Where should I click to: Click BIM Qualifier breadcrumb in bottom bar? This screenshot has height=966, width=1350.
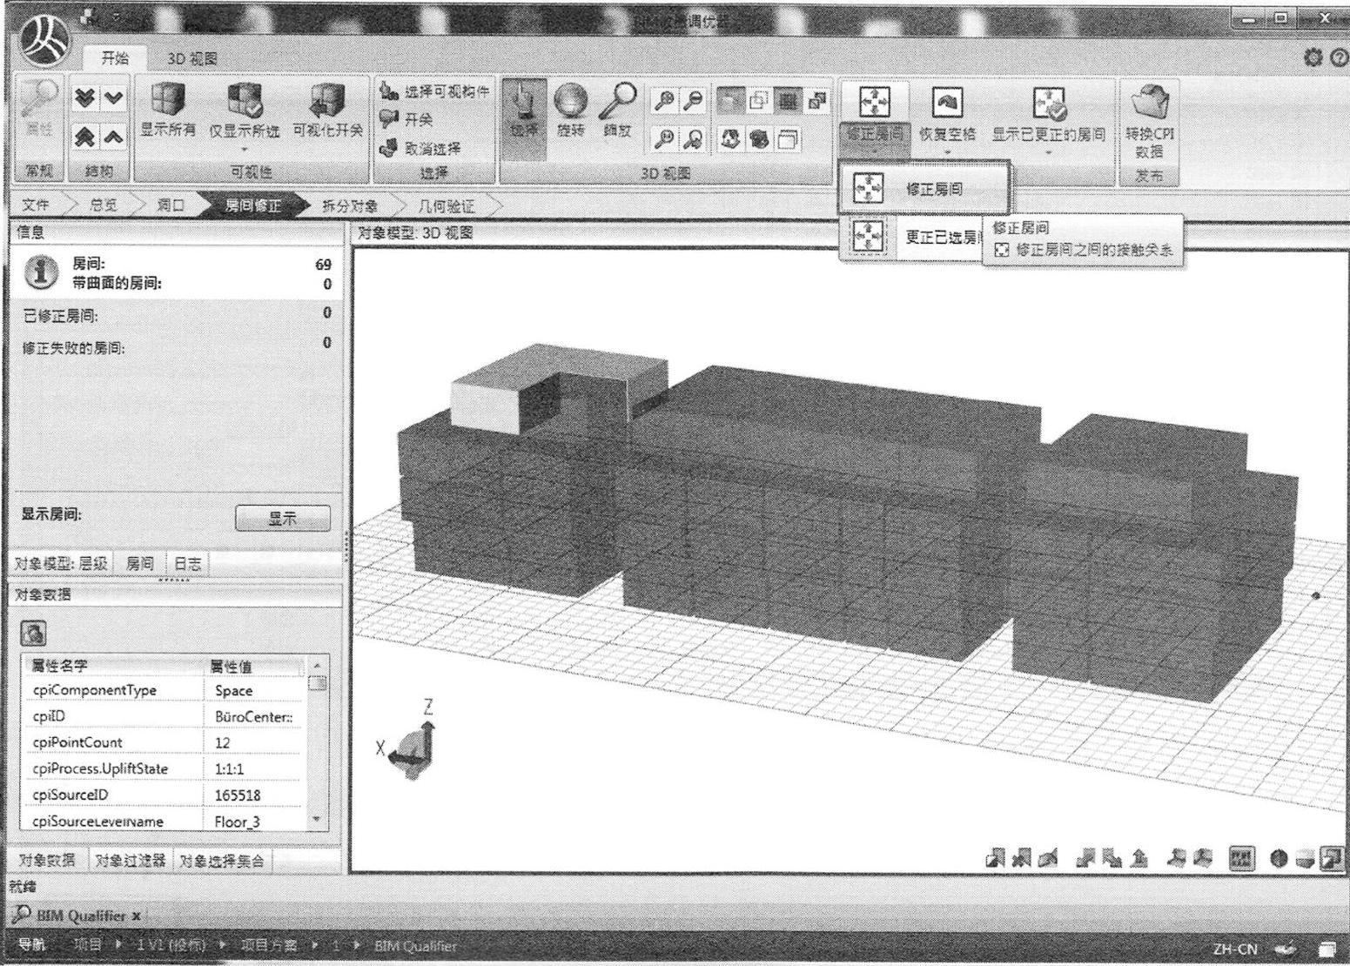point(415,946)
